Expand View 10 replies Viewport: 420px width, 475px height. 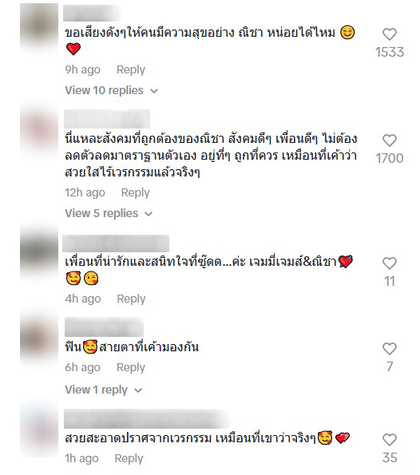coord(112,90)
